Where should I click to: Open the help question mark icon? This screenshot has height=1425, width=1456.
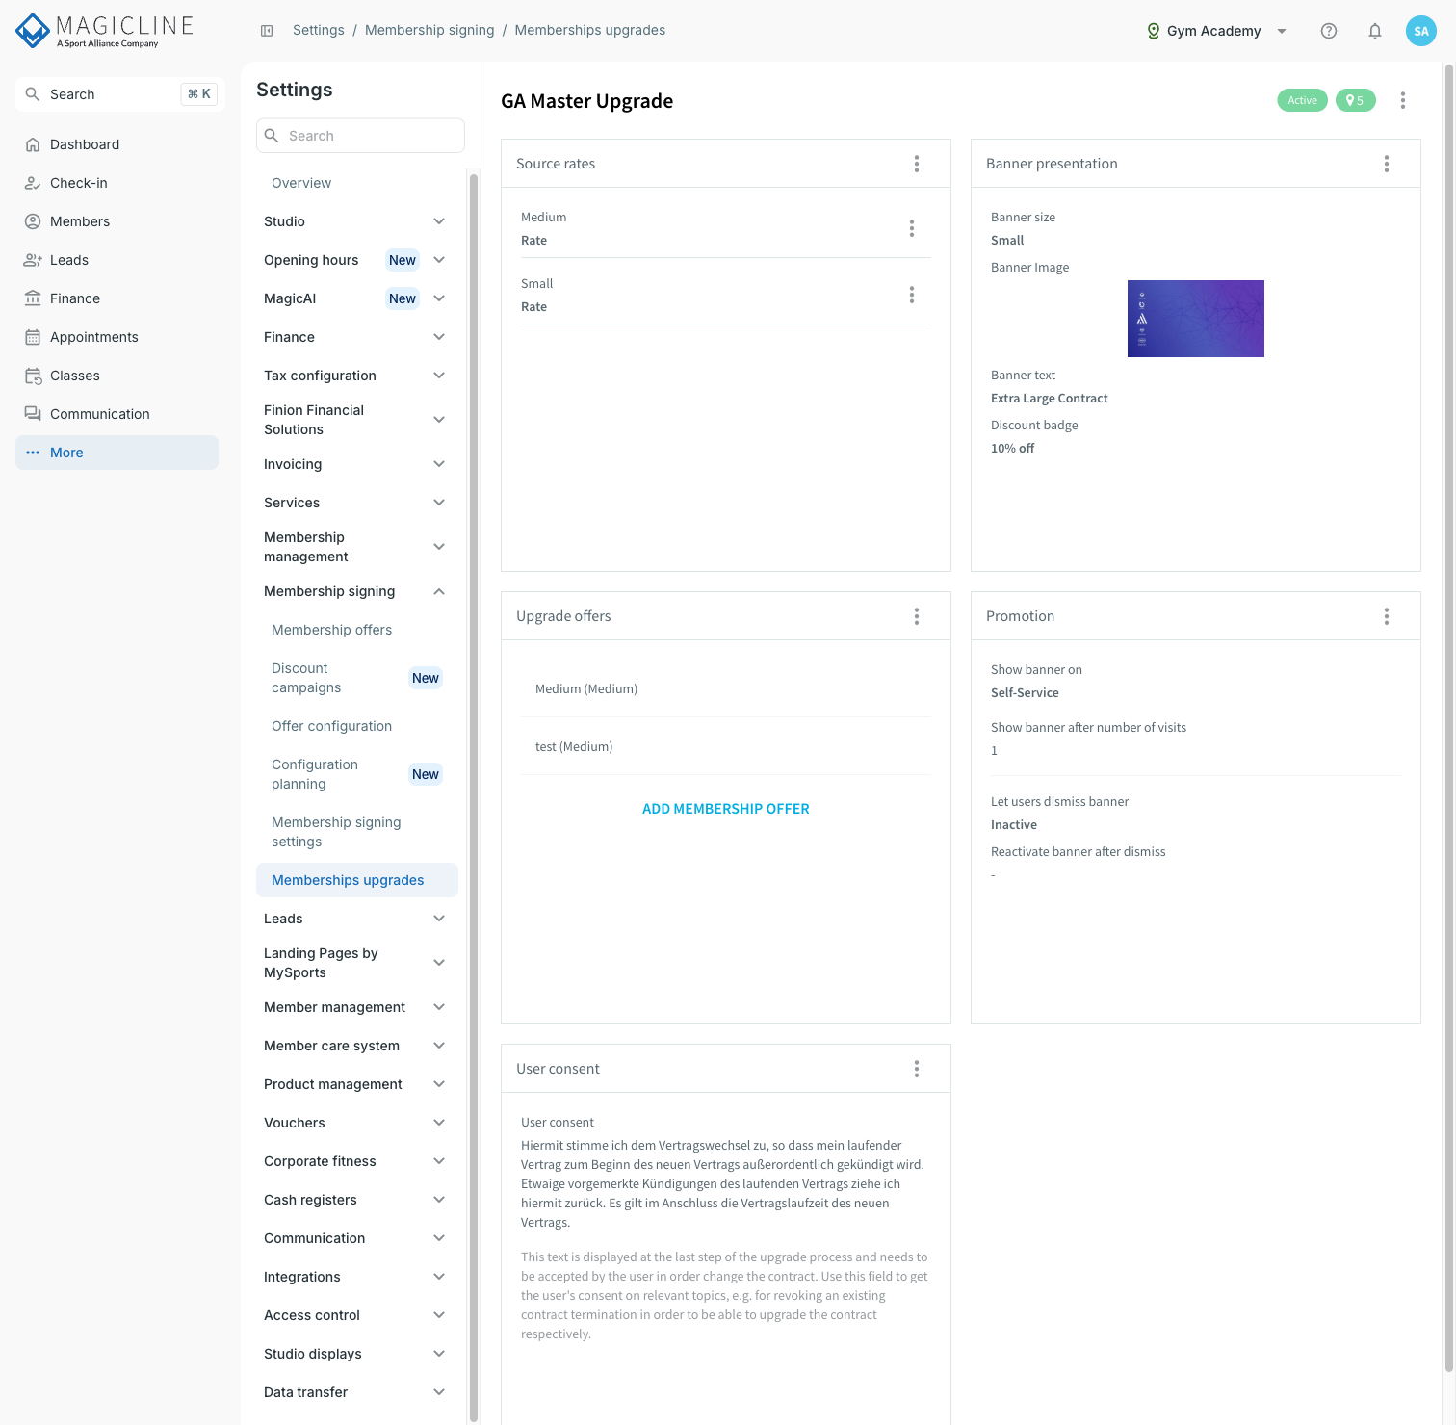tap(1329, 31)
